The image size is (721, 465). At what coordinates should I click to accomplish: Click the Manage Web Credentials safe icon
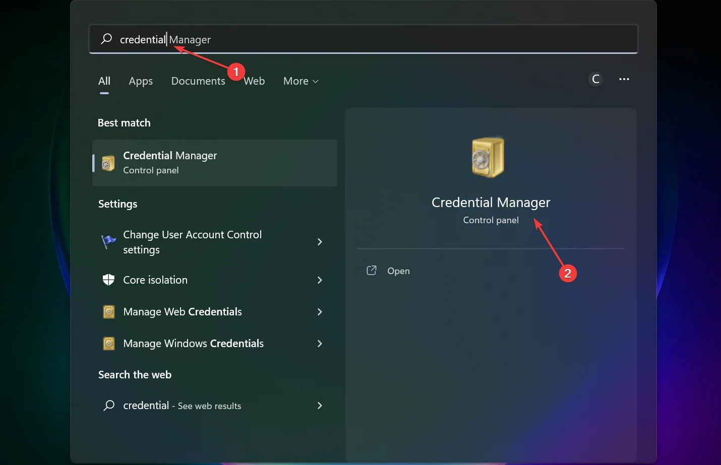coord(108,312)
